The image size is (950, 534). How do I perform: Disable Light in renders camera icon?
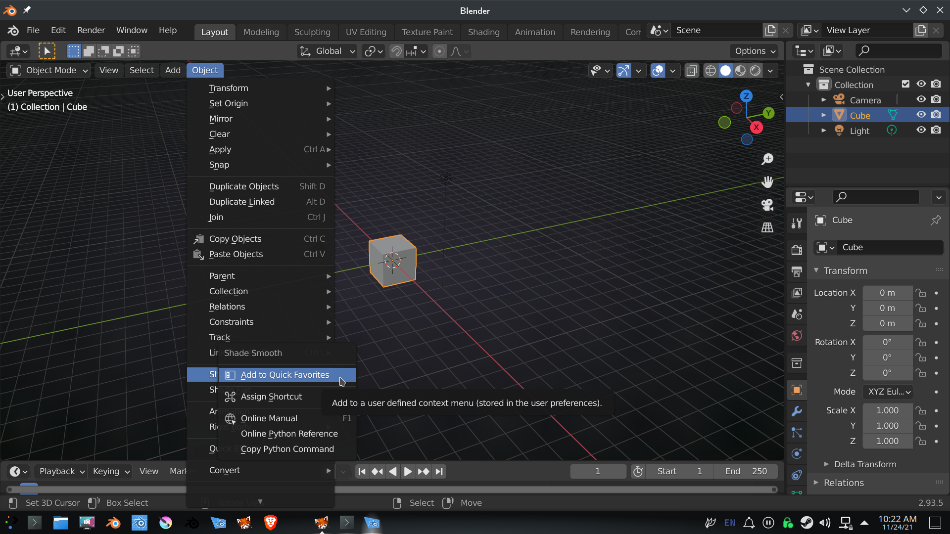936,130
